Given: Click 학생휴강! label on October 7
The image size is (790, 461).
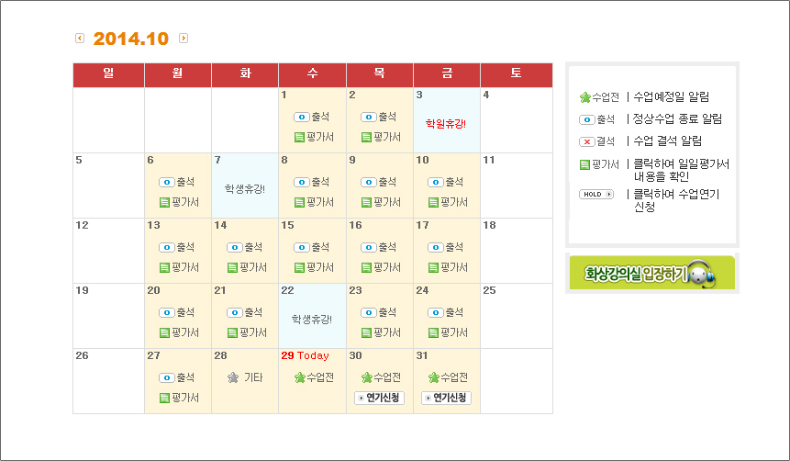Looking at the screenshot, I should (x=245, y=188).
